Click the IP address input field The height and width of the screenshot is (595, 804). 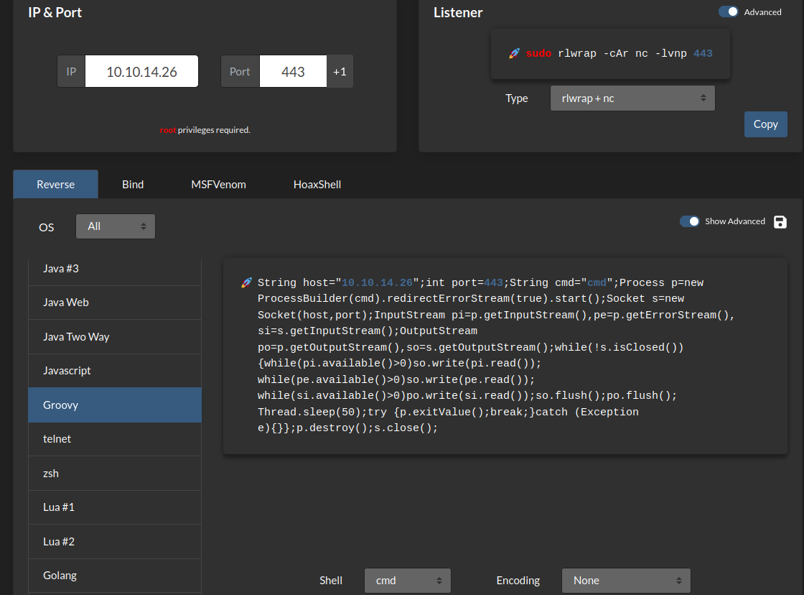tap(141, 71)
